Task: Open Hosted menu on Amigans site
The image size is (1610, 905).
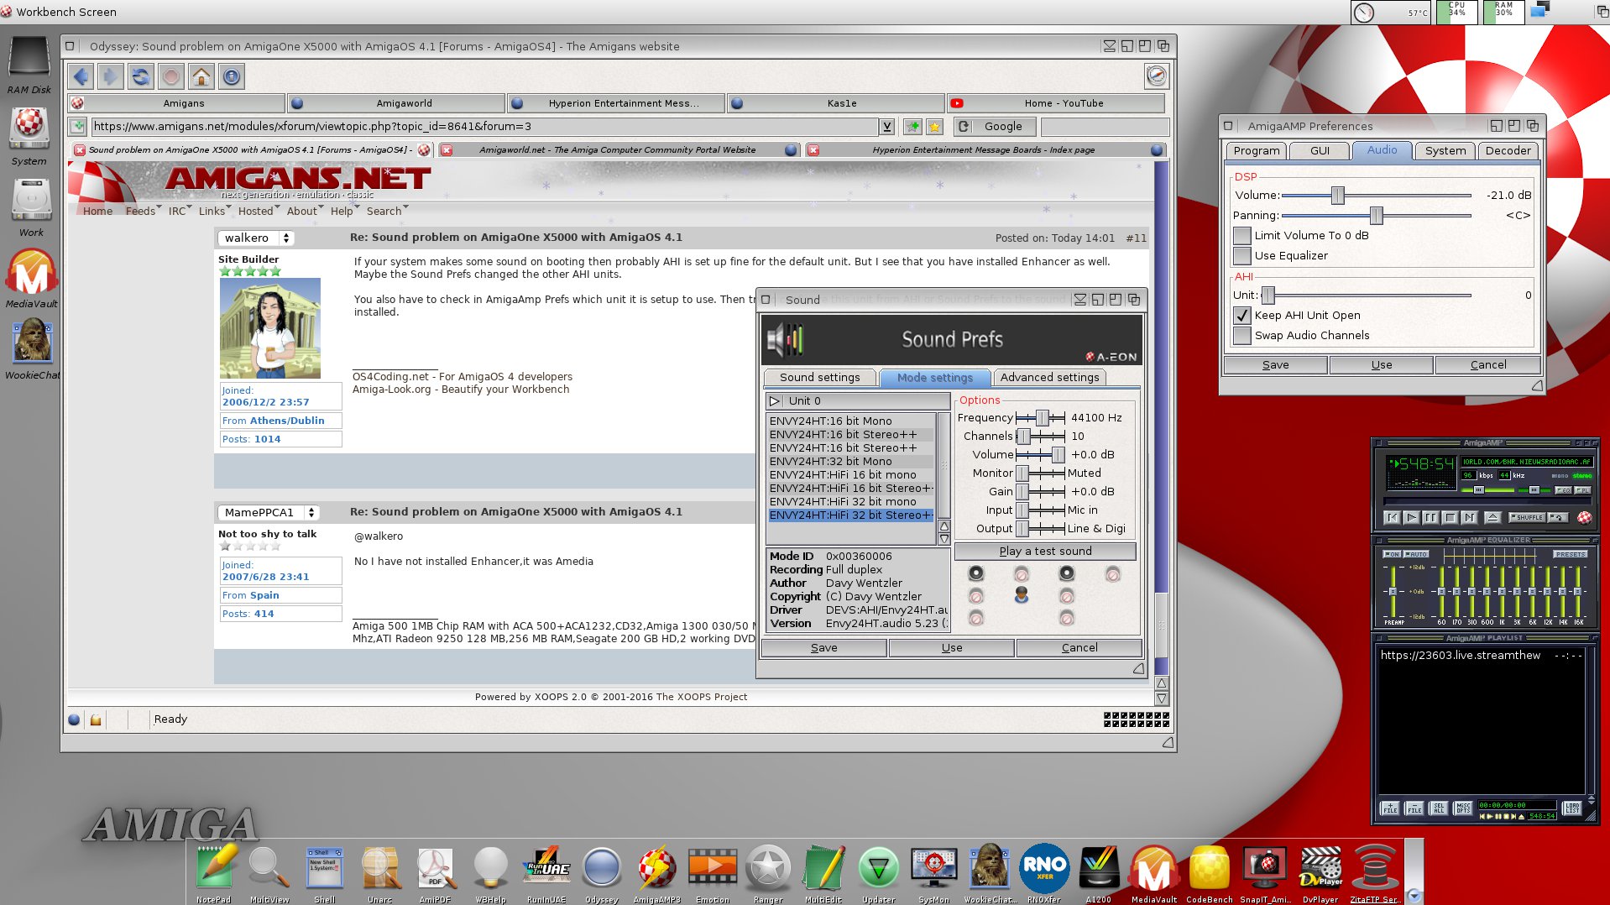Action: tap(258, 212)
